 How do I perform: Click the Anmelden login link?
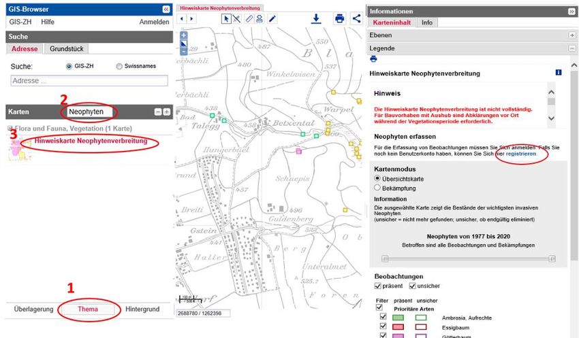(x=154, y=22)
